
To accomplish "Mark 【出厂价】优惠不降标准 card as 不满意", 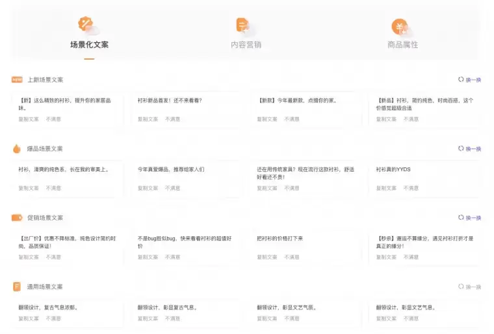I will point(53,257).
